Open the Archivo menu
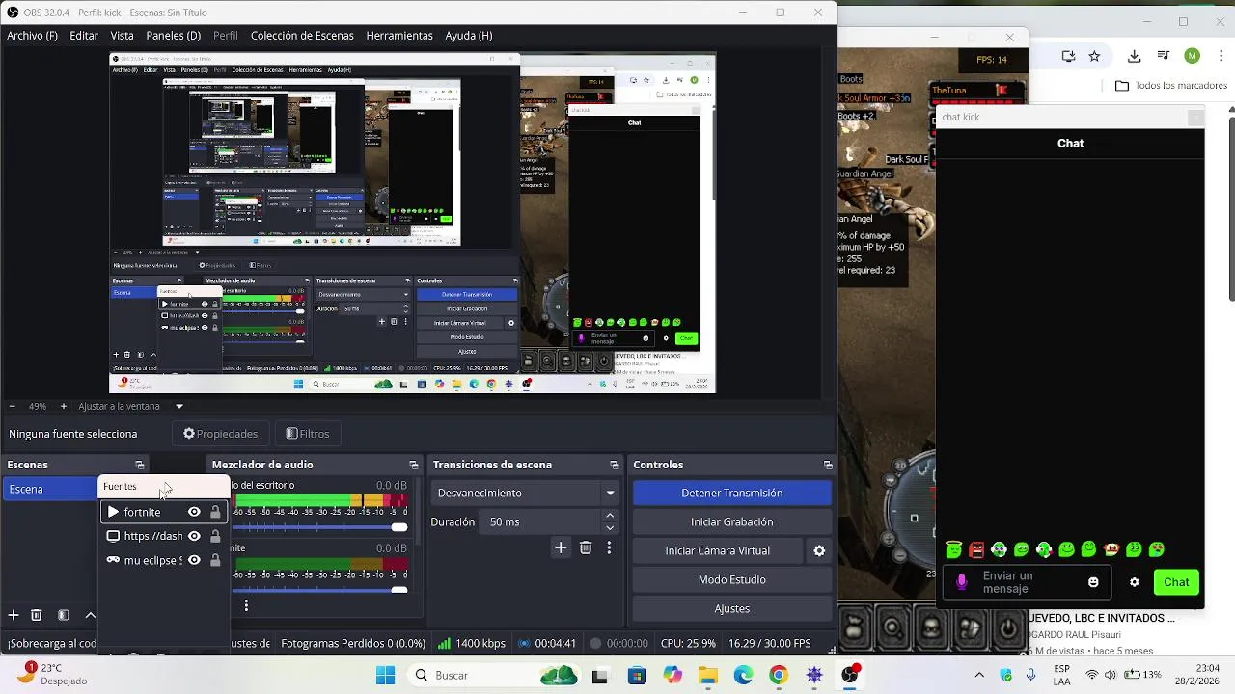 [32, 35]
